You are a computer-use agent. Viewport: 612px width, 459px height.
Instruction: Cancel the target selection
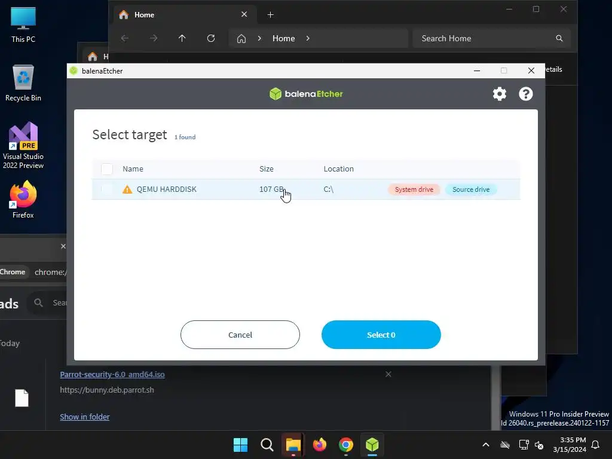(240, 335)
